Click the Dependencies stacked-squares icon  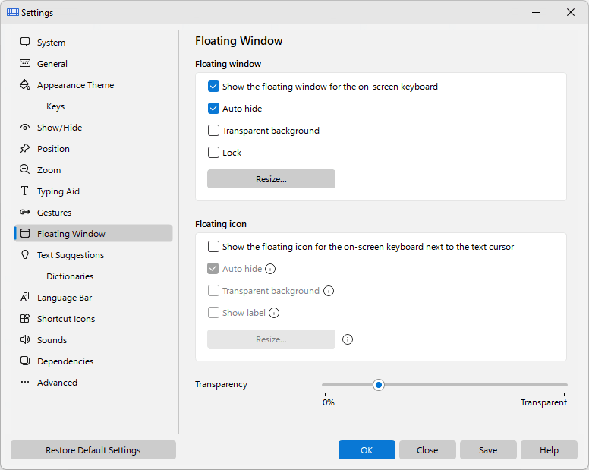[25, 361]
